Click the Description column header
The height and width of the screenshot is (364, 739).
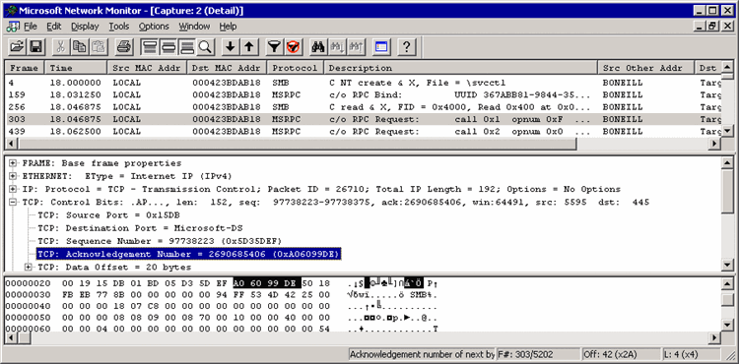pyautogui.click(x=460, y=68)
